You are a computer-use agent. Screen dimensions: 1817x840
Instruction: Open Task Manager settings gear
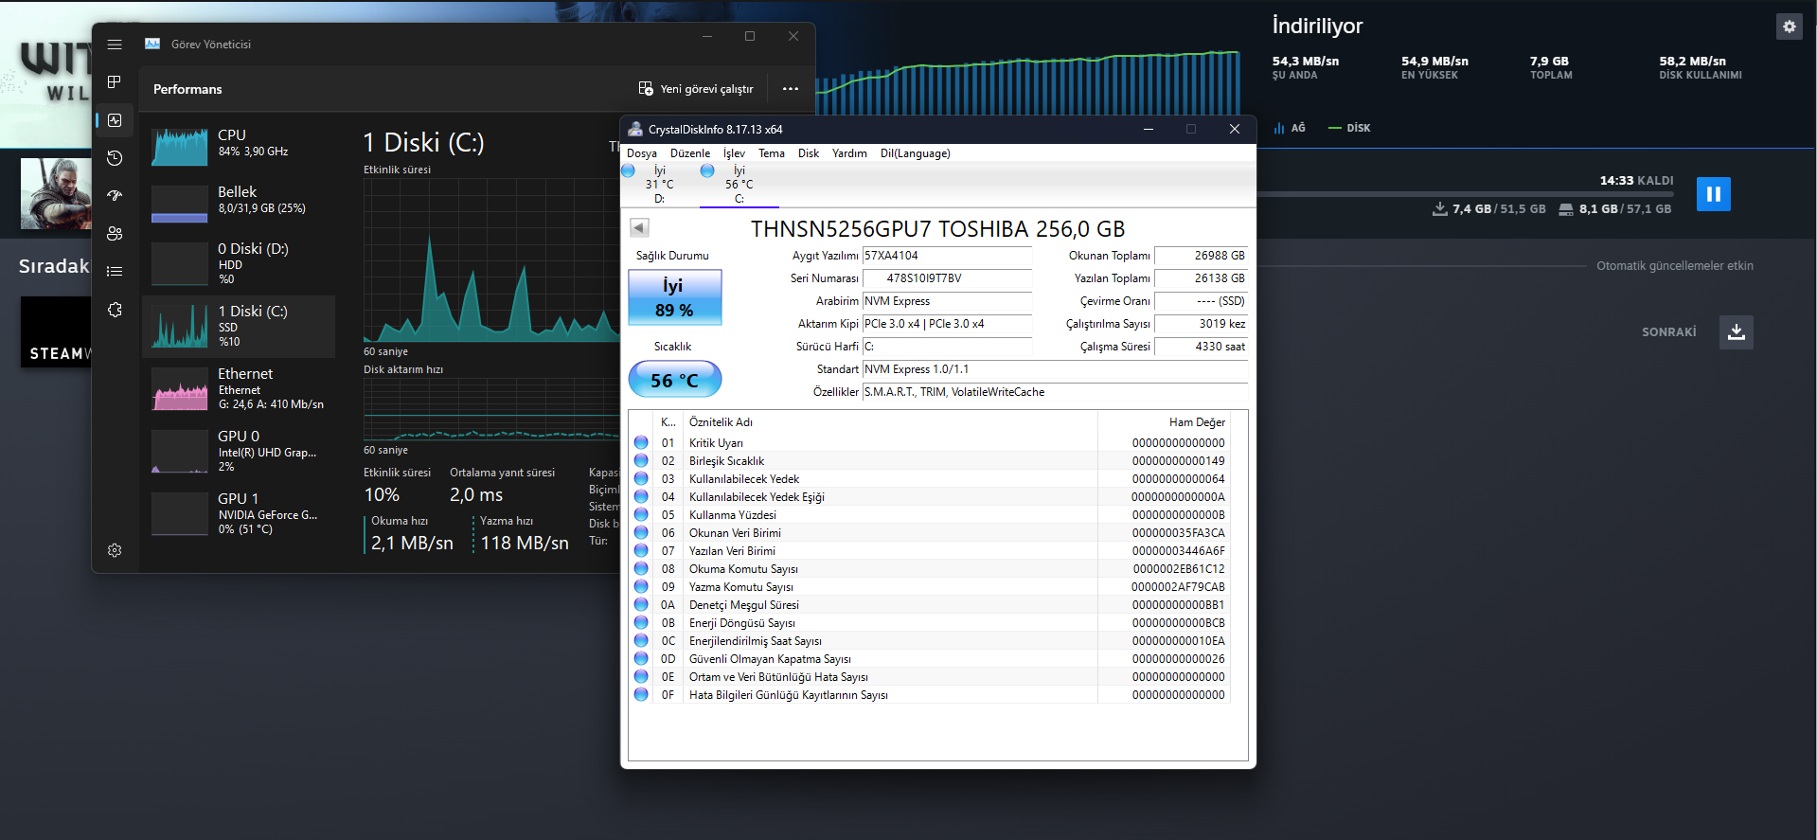tap(115, 550)
